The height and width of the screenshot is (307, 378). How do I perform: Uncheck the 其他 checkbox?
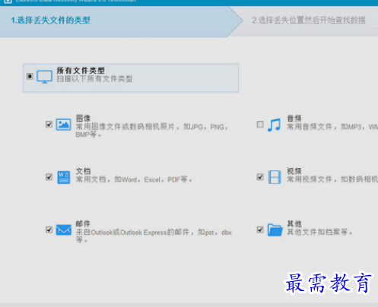tap(260, 229)
